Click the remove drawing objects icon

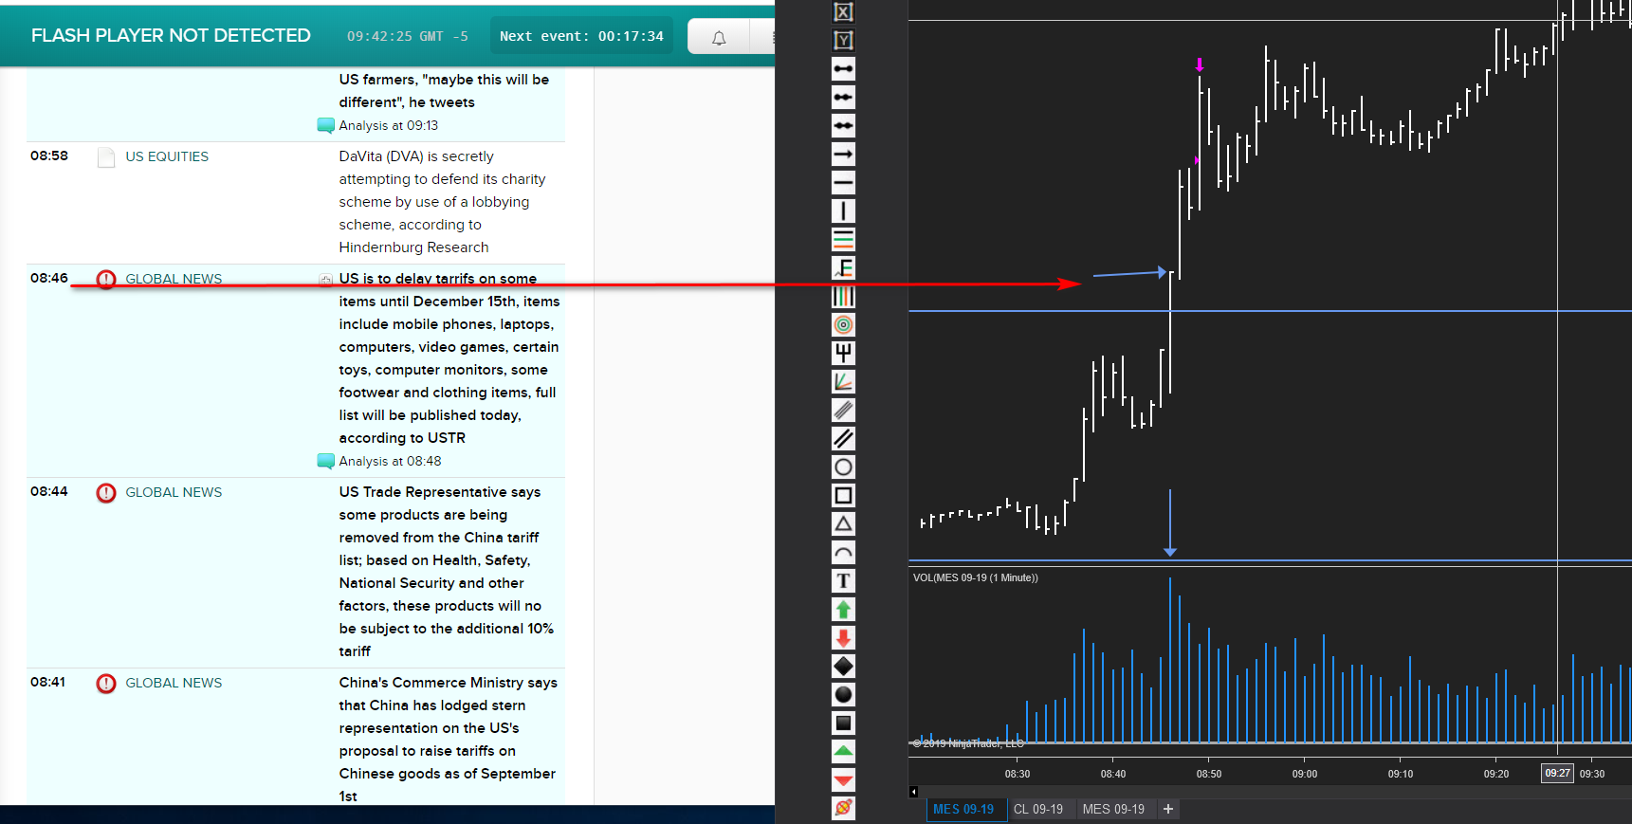point(843,808)
